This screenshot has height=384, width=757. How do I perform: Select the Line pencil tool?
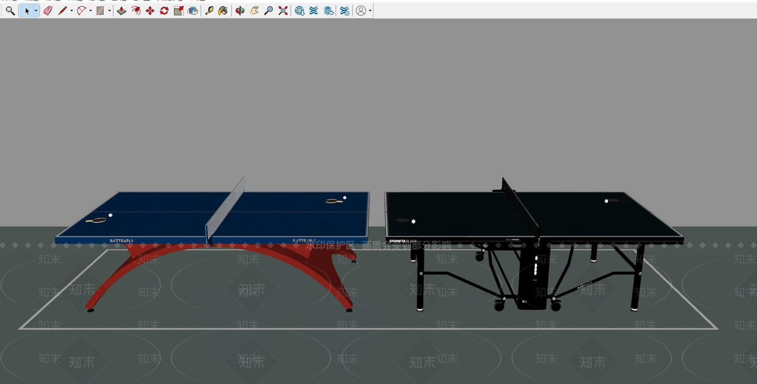62,10
